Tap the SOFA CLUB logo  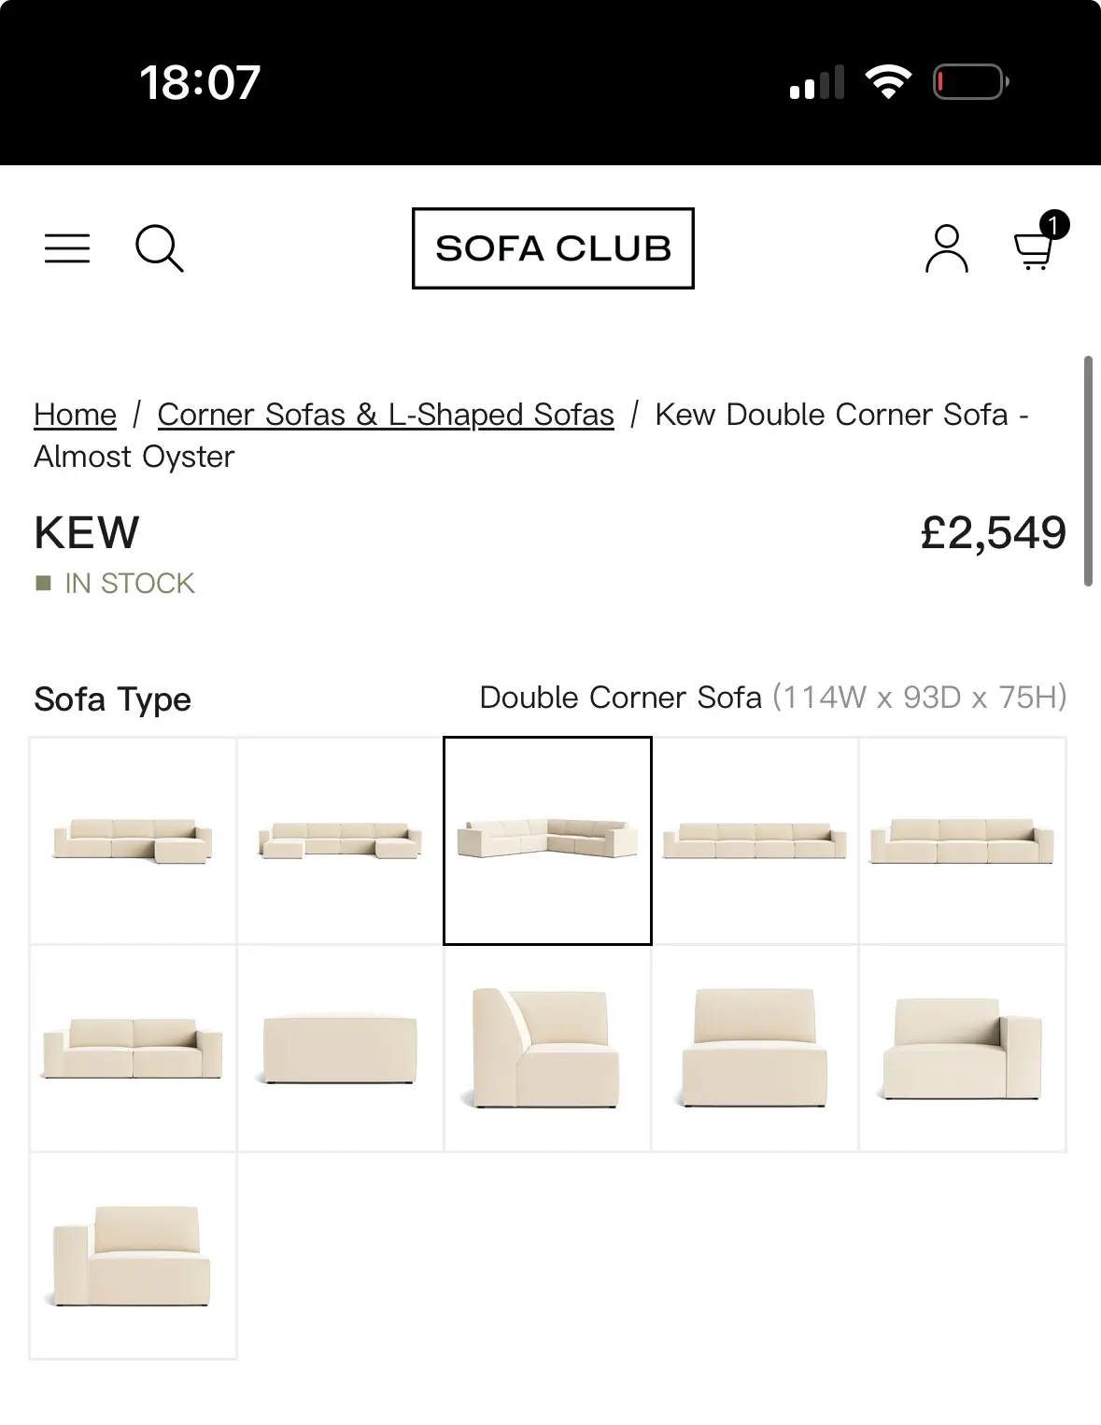click(553, 248)
